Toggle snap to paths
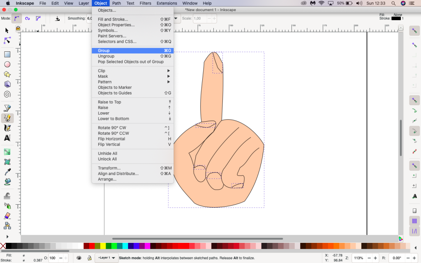421x263 pixels. pos(414,110)
